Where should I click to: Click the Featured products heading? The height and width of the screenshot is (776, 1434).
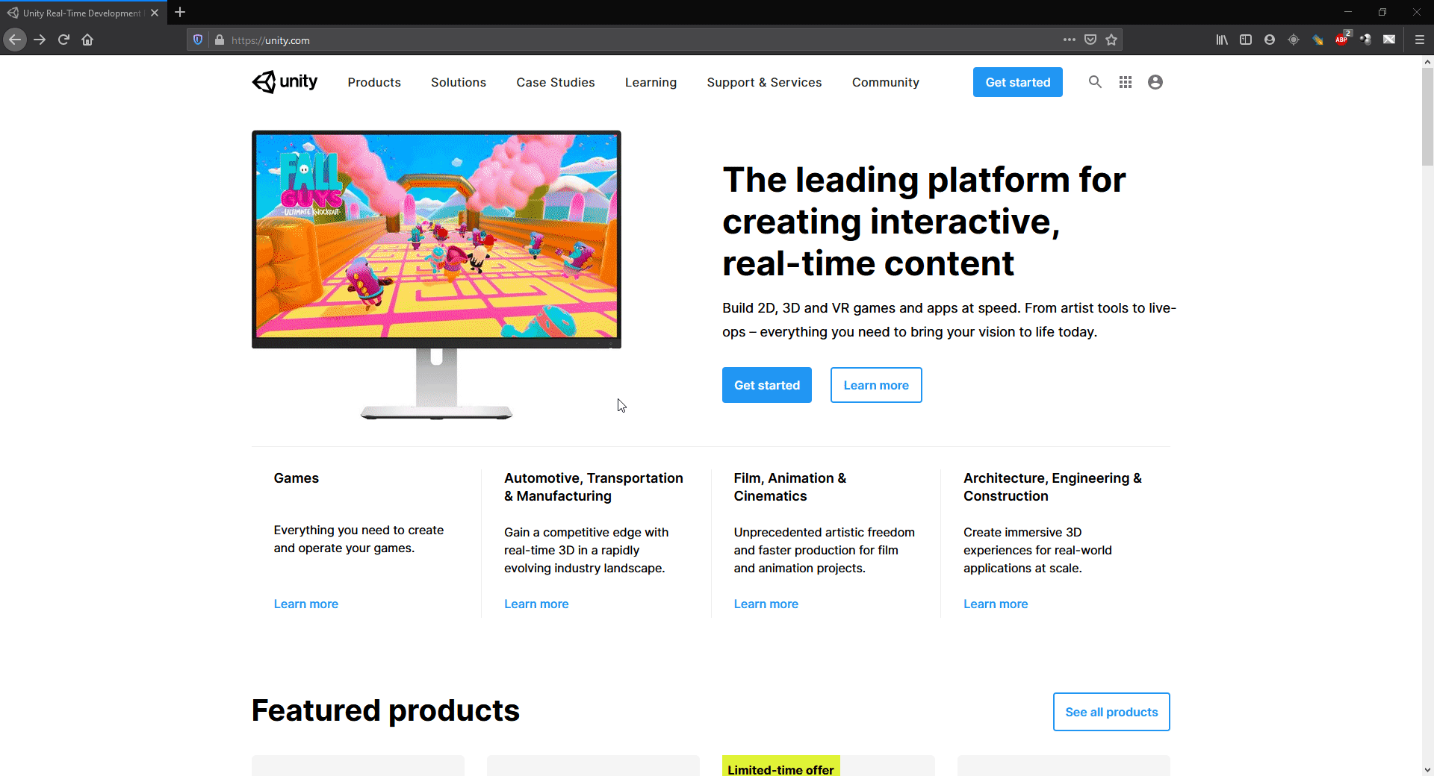[x=385, y=710]
